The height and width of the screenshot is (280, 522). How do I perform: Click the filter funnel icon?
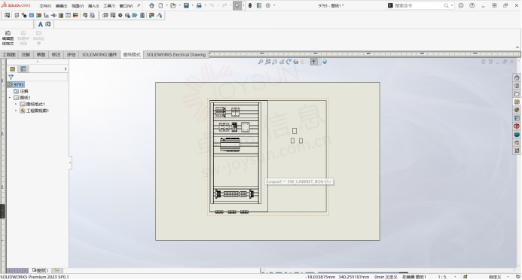[11, 77]
